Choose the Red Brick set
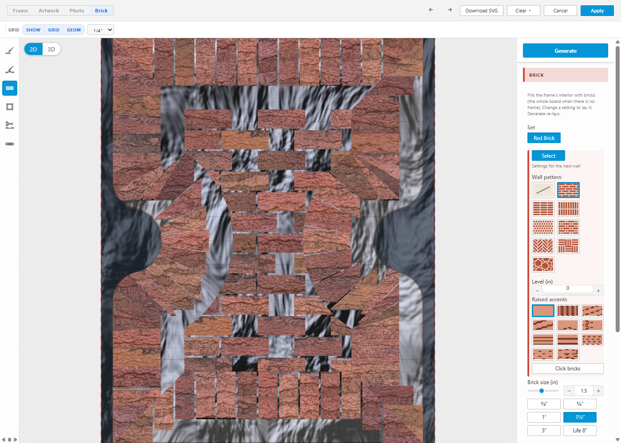The height and width of the screenshot is (443, 621). (544, 138)
